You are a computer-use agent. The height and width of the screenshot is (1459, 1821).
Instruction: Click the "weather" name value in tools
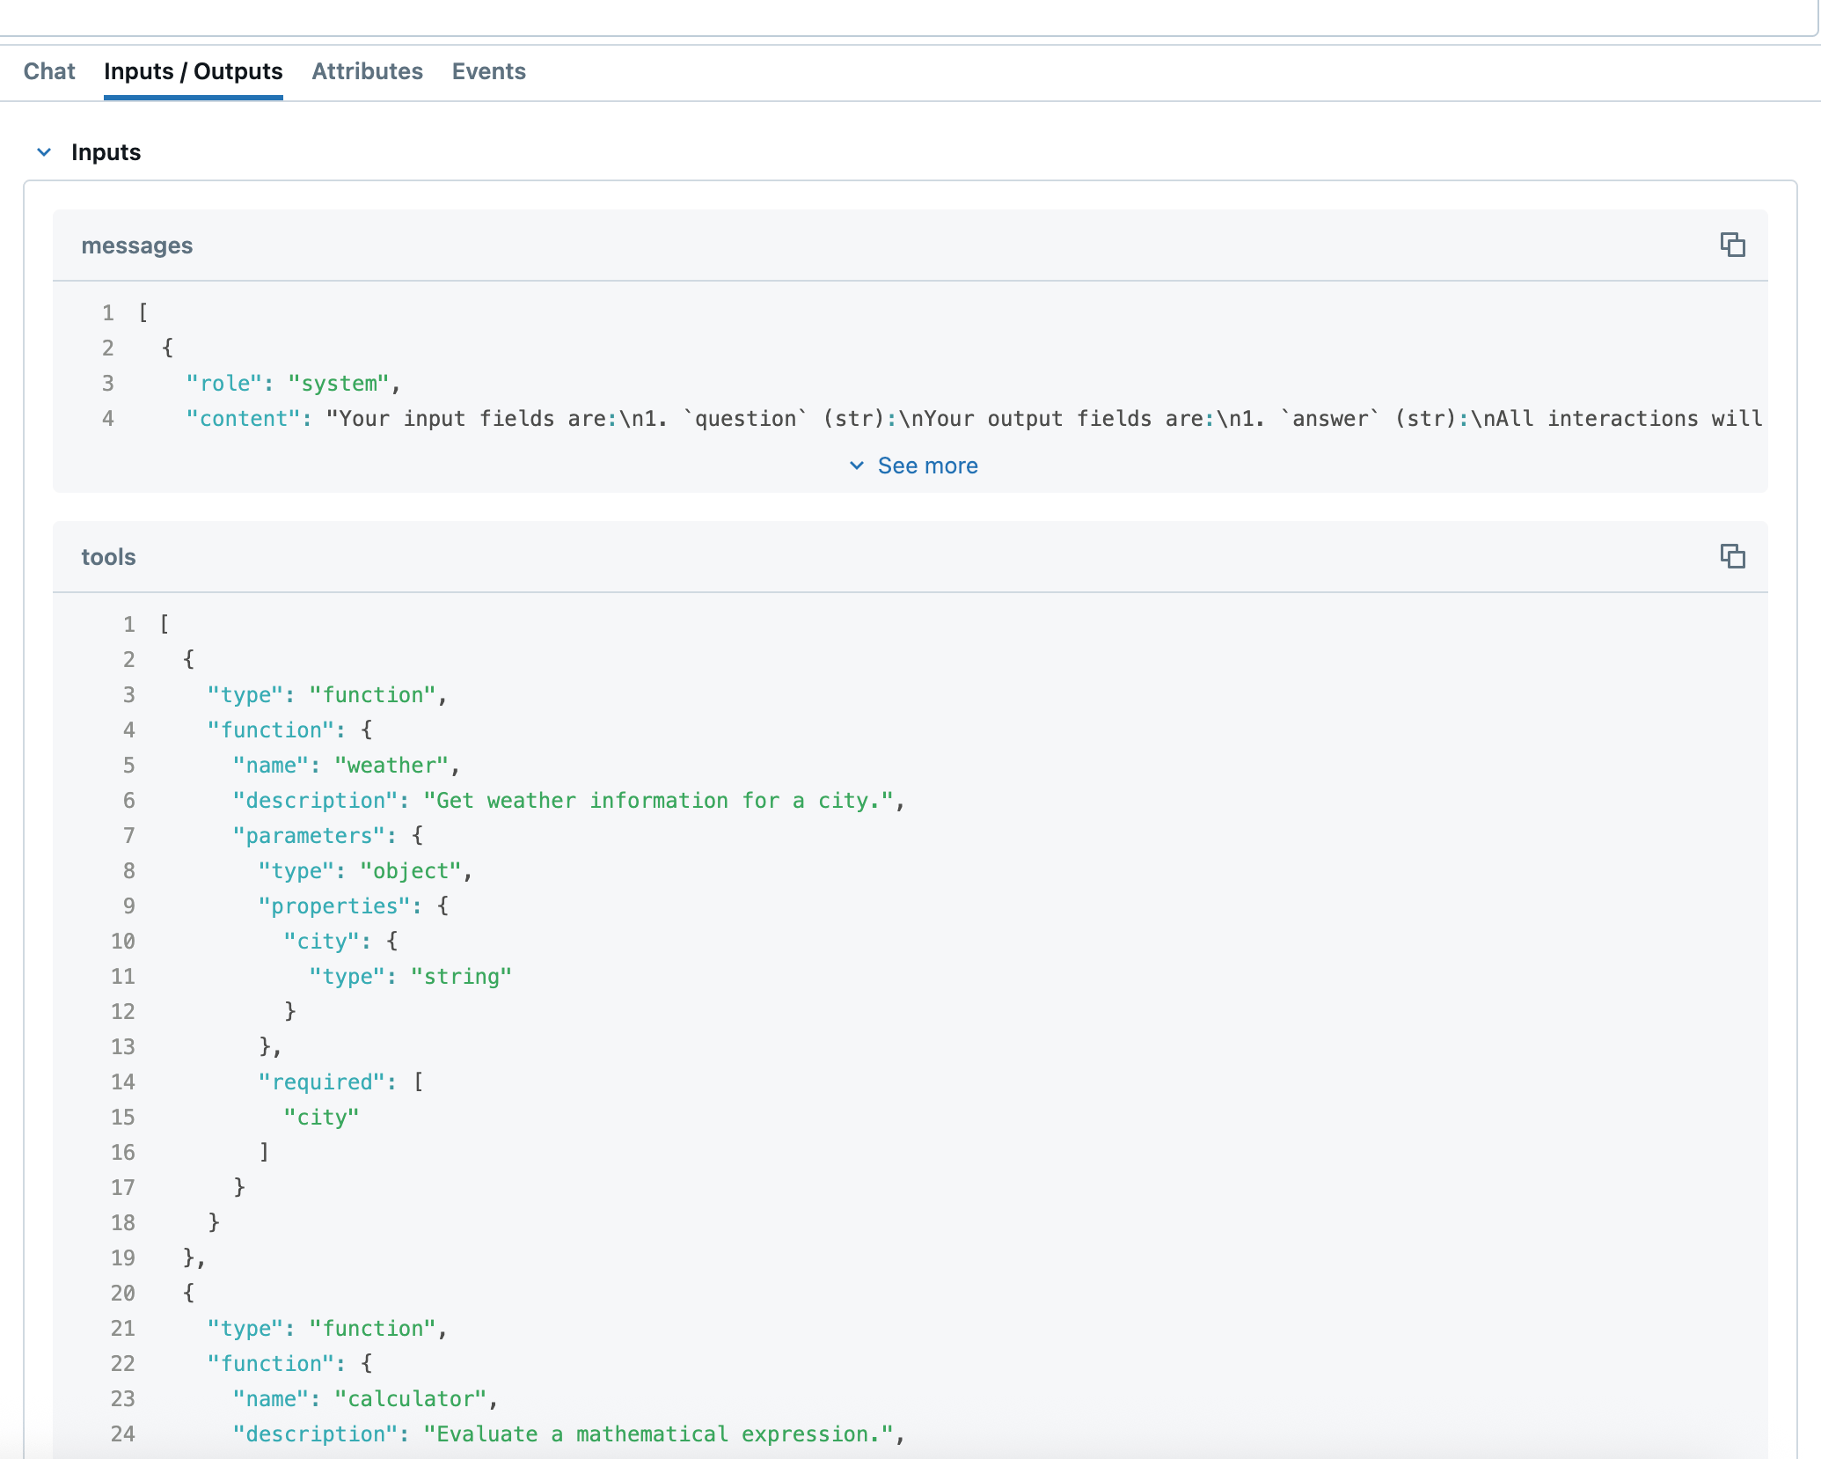391,766
